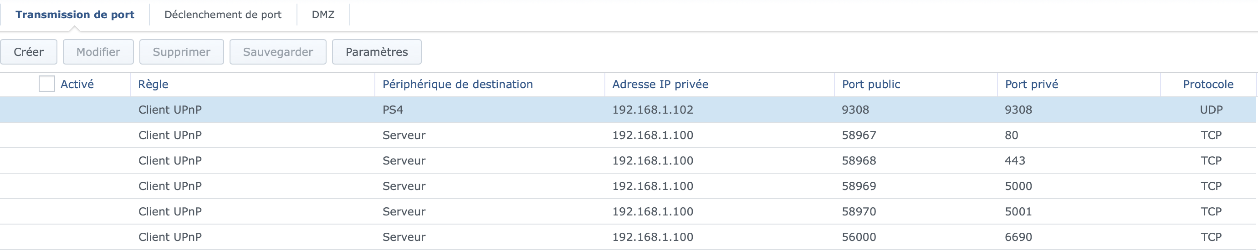Toggle the Activé header checkbox
1258x250 pixels.
47,84
